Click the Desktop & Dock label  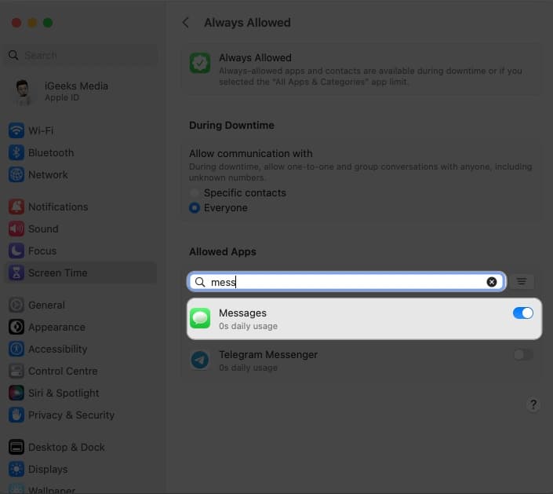(x=67, y=447)
